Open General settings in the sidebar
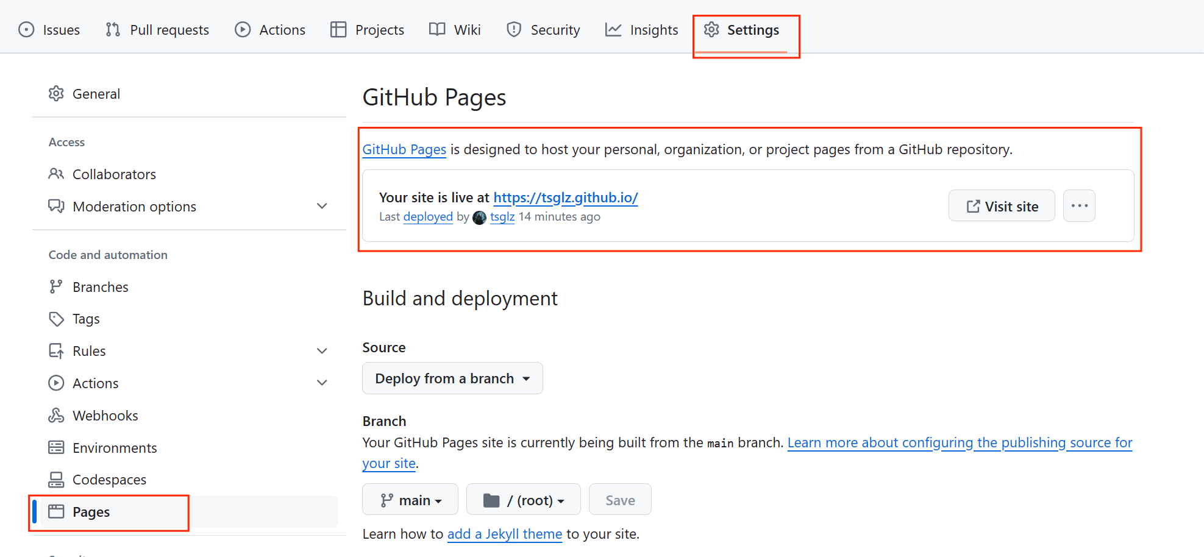The width and height of the screenshot is (1204, 557). [96, 94]
